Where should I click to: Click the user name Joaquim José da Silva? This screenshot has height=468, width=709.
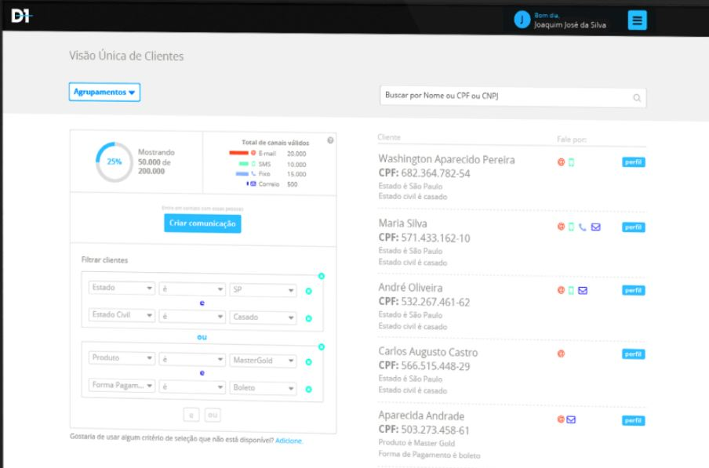[569, 25]
